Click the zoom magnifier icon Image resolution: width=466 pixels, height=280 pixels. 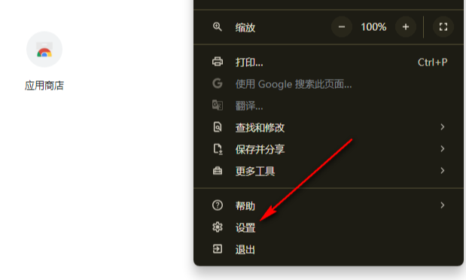click(x=218, y=27)
